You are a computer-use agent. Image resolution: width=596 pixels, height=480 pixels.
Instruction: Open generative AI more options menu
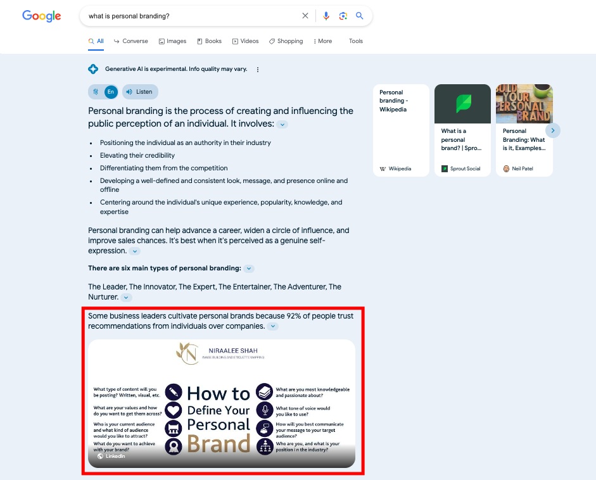[258, 70]
